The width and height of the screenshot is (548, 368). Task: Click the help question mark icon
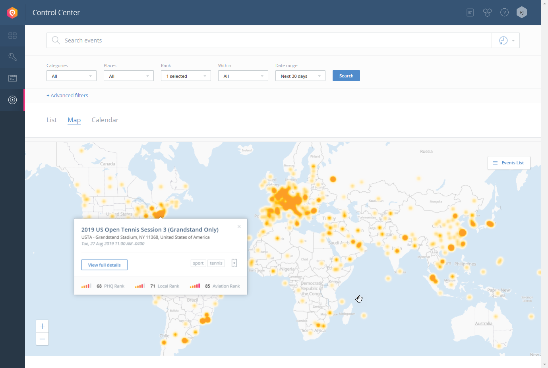(504, 13)
